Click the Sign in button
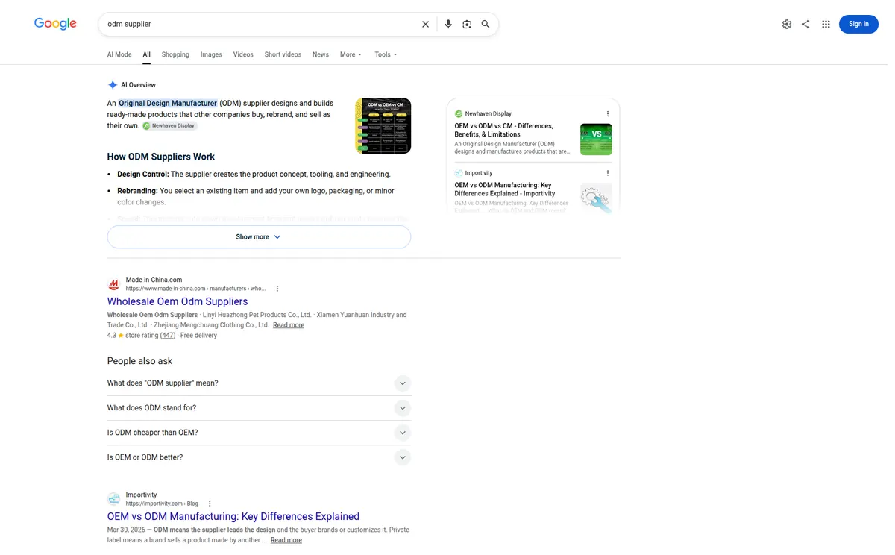The height and width of the screenshot is (555, 895). pyautogui.click(x=858, y=24)
